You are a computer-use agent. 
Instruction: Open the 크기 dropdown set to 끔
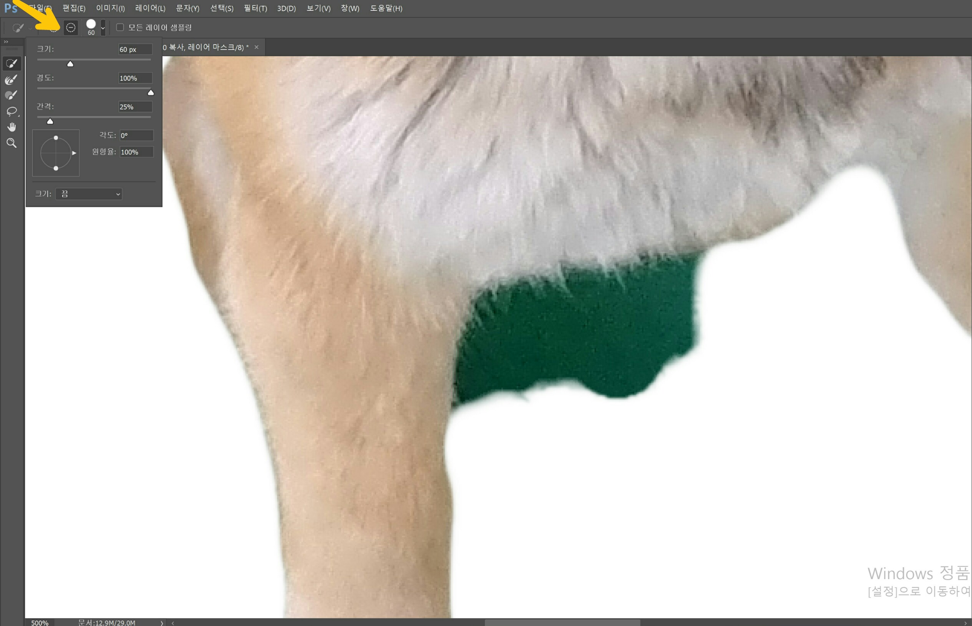[89, 194]
